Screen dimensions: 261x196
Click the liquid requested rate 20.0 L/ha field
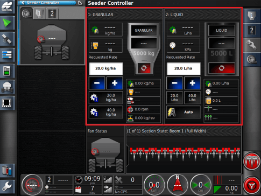184,68
